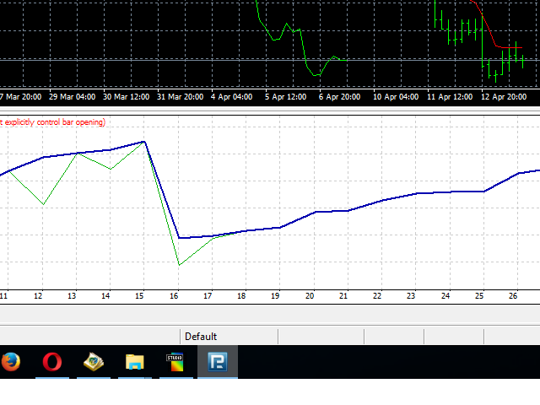Click the red bar opening control text

click(x=52, y=122)
